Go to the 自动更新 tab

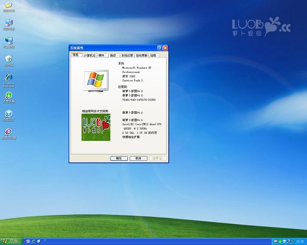pos(142,55)
